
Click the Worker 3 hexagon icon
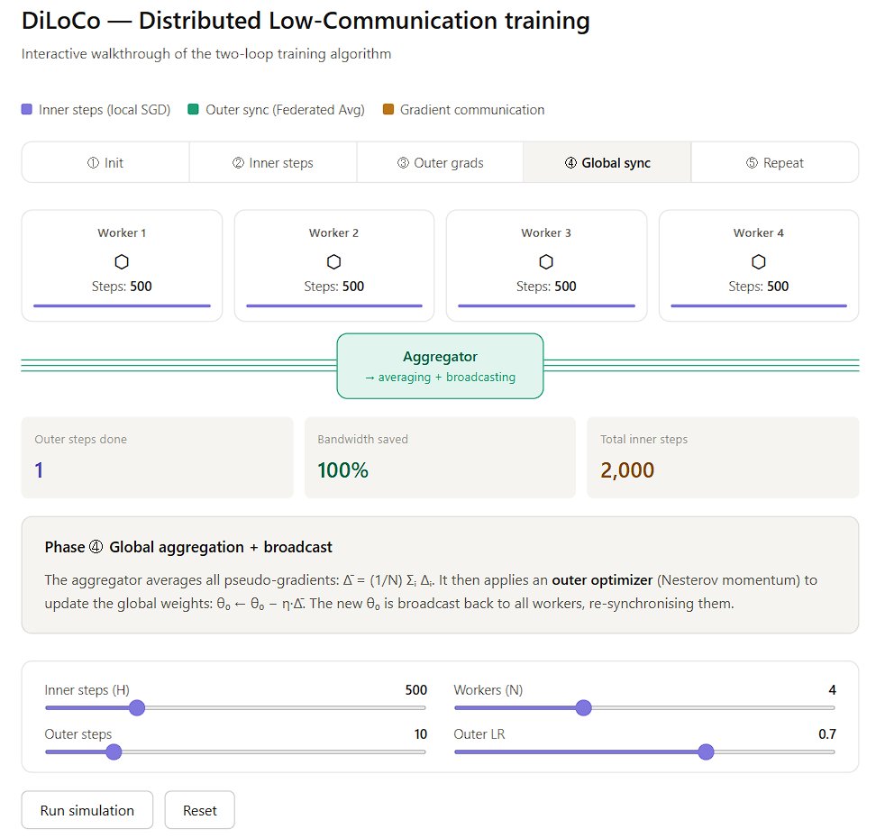pyautogui.click(x=546, y=261)
